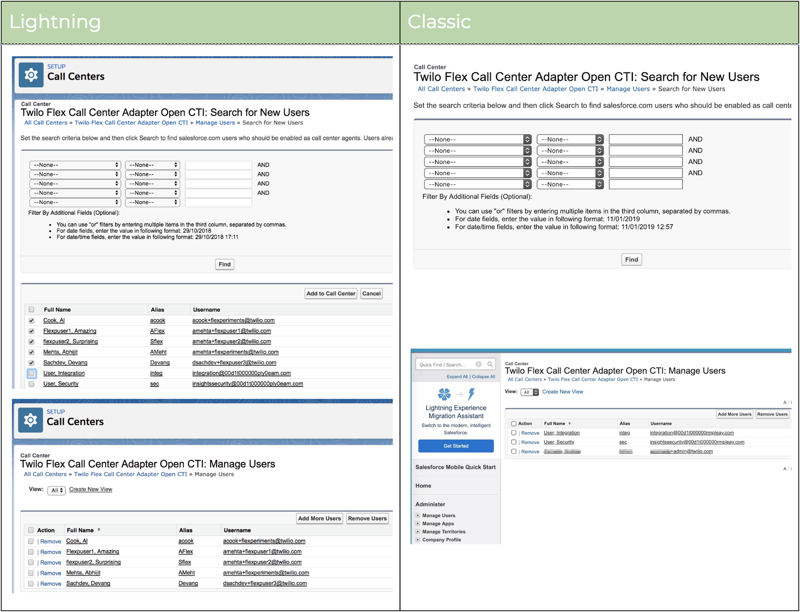800x612 pixels.
Task: Check the checkbox next to Cook, Al
Action: tap(31, 320)
